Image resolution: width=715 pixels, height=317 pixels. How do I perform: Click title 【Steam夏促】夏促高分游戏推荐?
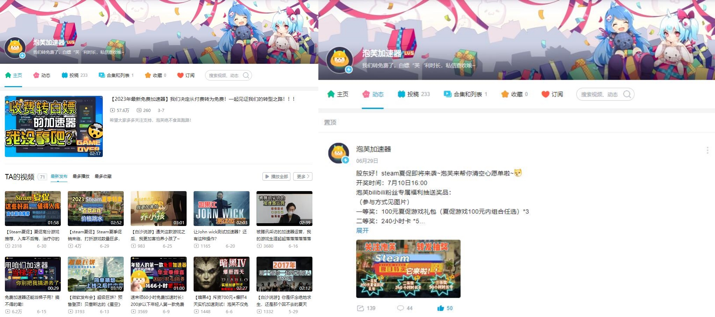(32, 235)
